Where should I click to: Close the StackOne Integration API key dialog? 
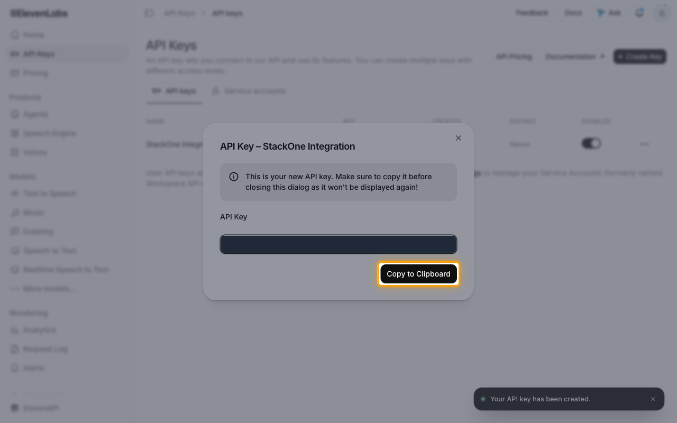[459, 138]
